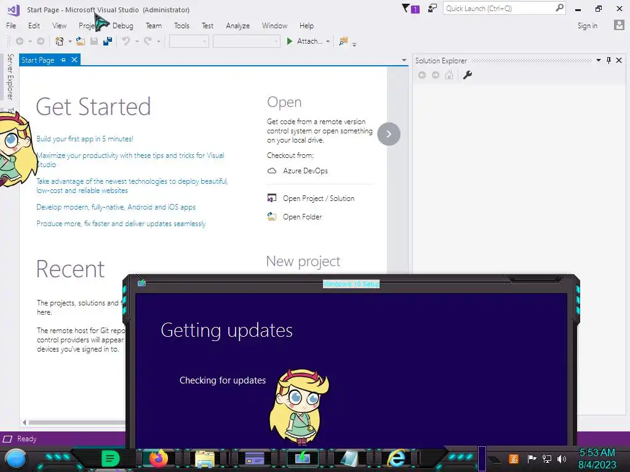Click the Redo toolbar icon
Viewport: 630px width, 472px height.
pos(148,41)
